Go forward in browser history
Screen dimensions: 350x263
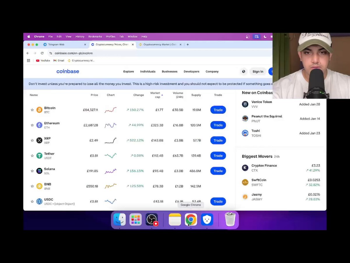coord(35,53)
